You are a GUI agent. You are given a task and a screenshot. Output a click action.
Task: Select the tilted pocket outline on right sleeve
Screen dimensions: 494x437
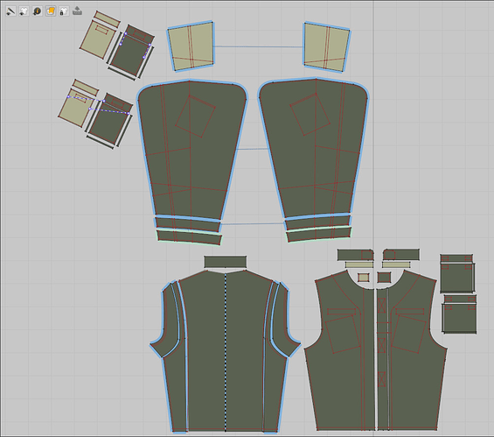pyautogui.click(x=310, y=114)
